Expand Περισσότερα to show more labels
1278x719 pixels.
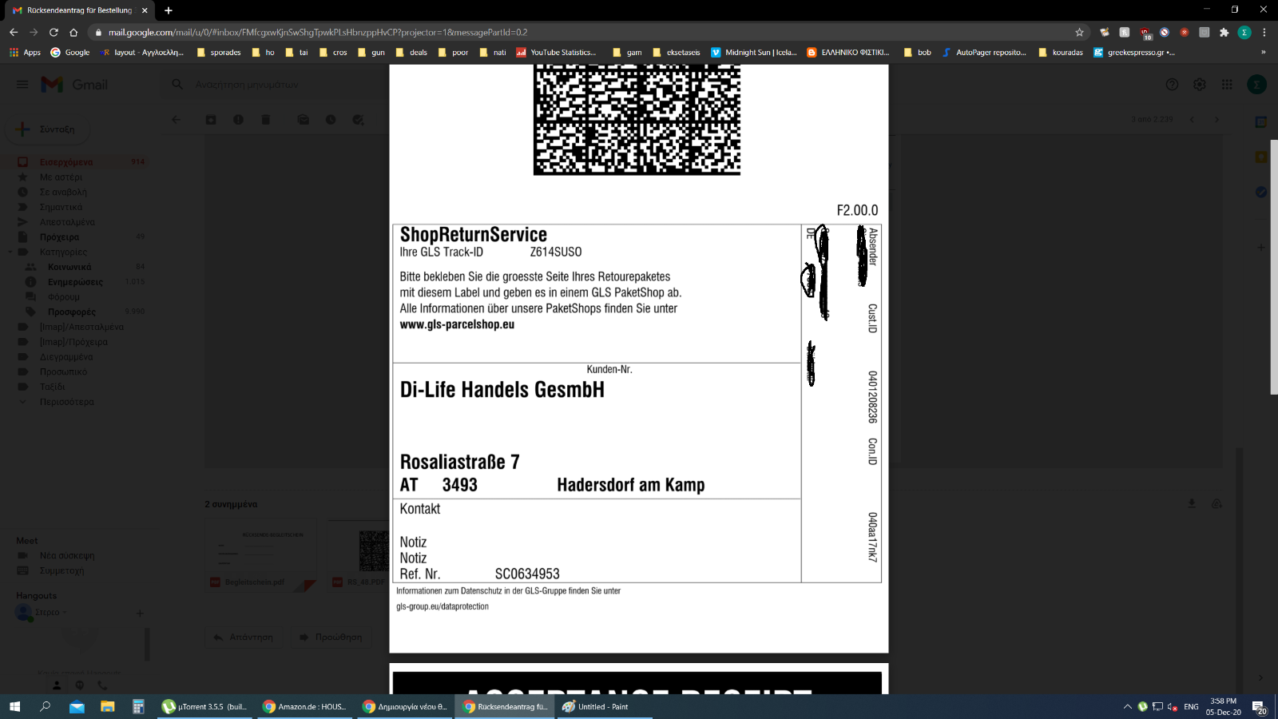(67, 402)
